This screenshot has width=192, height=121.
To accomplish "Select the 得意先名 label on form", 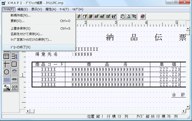I will click(46, 54).
